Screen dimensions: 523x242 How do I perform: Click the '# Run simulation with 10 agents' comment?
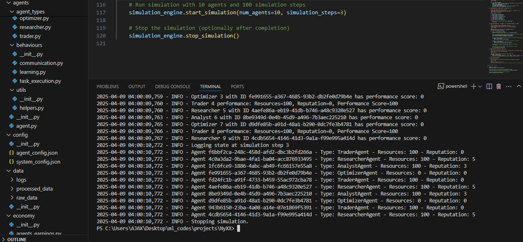coord(217,5)
